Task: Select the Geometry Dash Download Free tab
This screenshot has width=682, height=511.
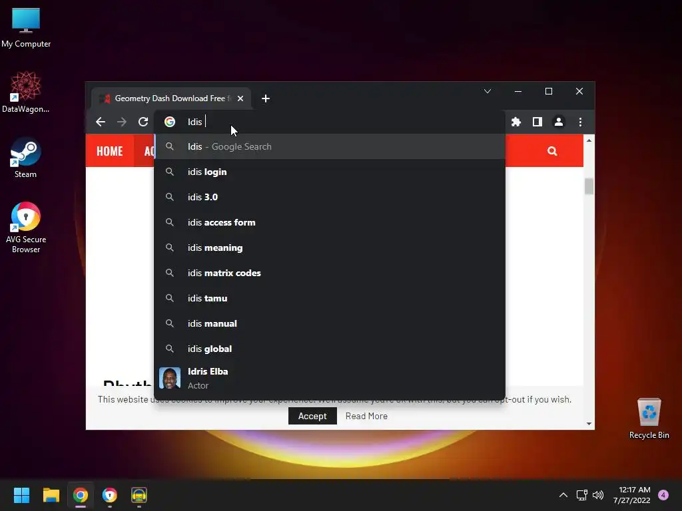Action: pyautogui.click(x=171, y=98)
